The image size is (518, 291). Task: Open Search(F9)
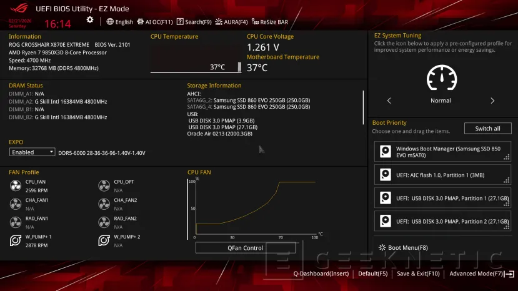click(194, 22)
